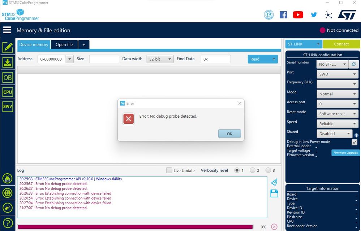361x231 pixels.
Task: Open the Speed Reliable dropdown
Action: tap(338, 124)
